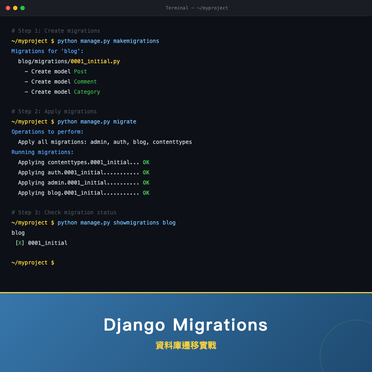The height and width of the screenshot is (372, 372).
Task: Click 'python manage.py showmigrations blog' command
Action: 117,223
